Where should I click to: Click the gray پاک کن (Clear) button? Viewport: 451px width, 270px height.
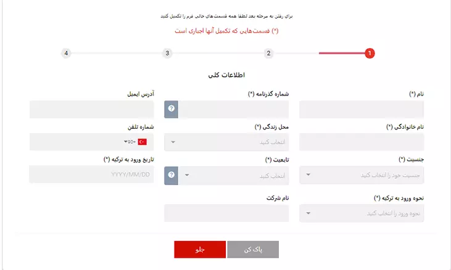click(253, 249)
